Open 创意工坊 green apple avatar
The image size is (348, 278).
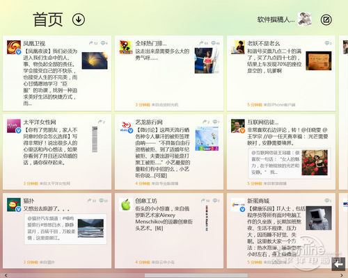(126, 205)
